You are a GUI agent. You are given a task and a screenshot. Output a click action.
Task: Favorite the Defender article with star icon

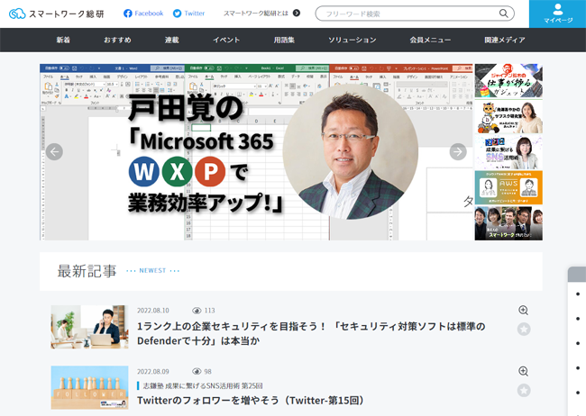tap(524, 329)
